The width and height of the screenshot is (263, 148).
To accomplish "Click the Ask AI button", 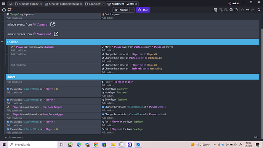I will coord(234,3).
